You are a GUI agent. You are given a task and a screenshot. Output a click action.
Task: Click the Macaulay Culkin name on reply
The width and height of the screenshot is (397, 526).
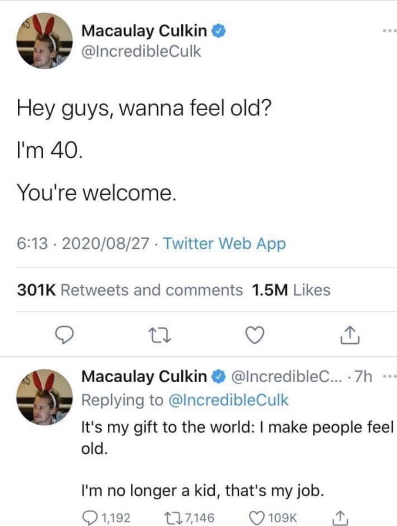point(144,377)
